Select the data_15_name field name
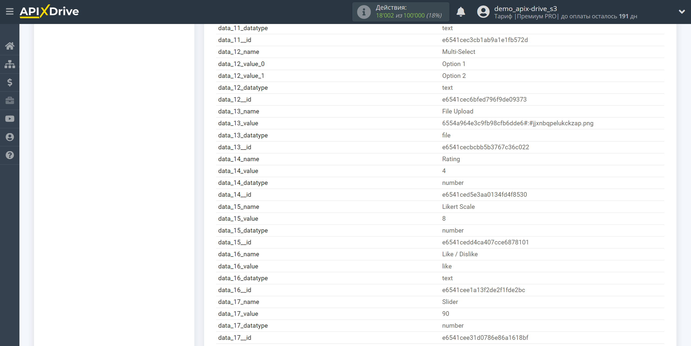 239,207
